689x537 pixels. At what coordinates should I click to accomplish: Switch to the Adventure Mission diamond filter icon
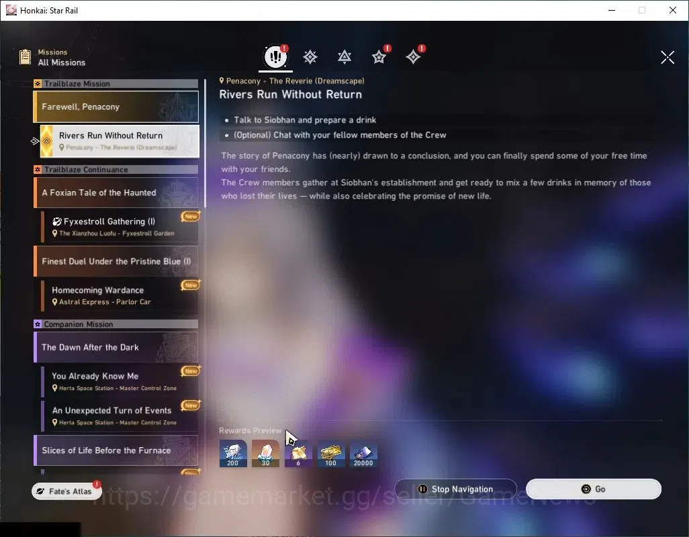[x=413, y=57]
